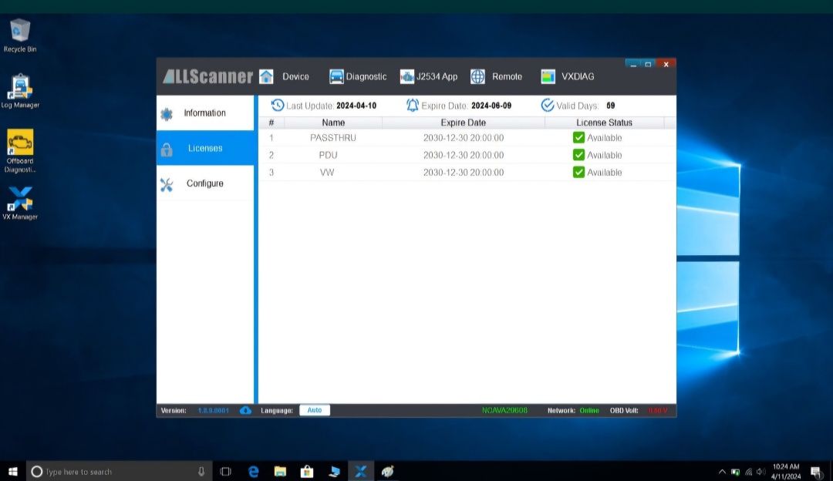Image resolution: width=833 pixels, height=481 pixels.
Task: Click the PASSTHRU row expire date
Action: [464, 138]
